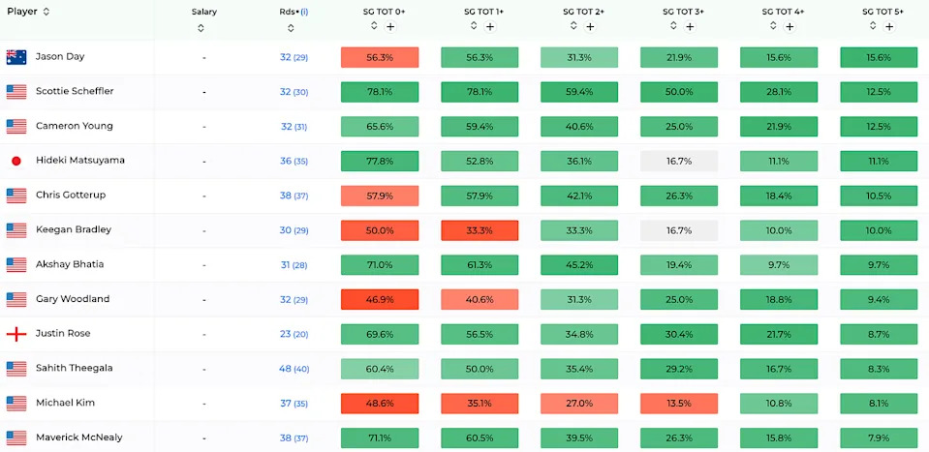Click the plus icon under SG TOT 3+

click(x=690, y=27)
